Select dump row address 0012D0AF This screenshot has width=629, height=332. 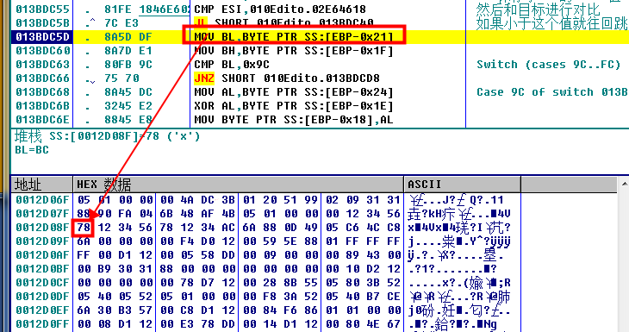[x=42, y=255]
